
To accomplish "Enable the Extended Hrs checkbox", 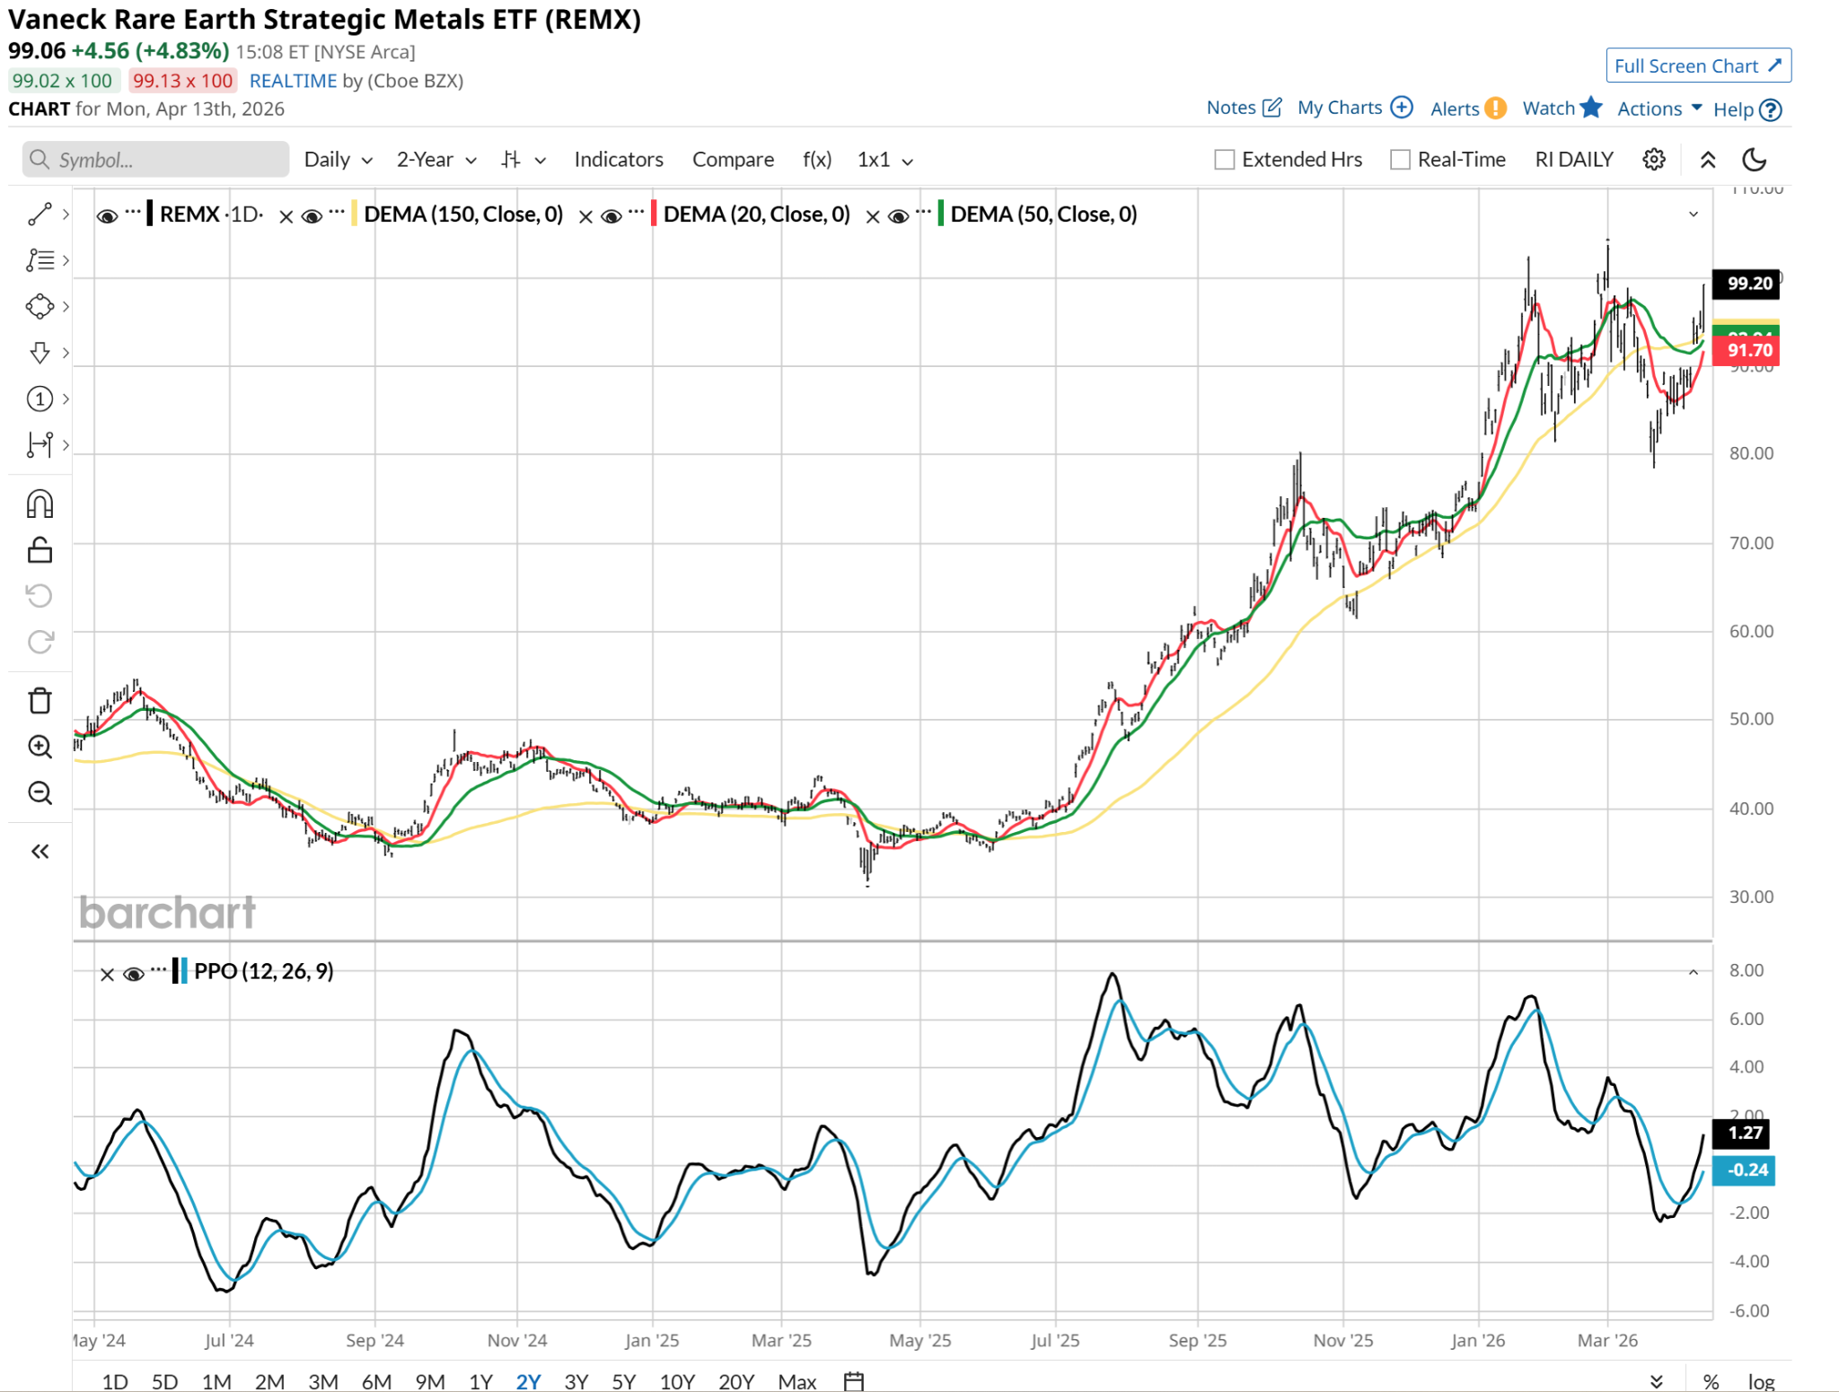I will coord(1224,160).
